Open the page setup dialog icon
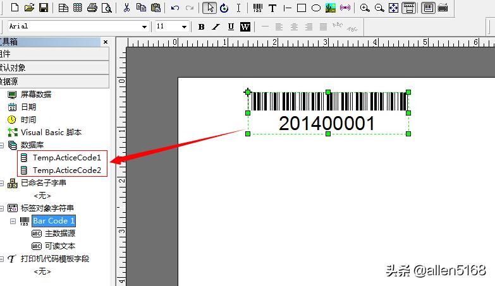 coord(63,8)
